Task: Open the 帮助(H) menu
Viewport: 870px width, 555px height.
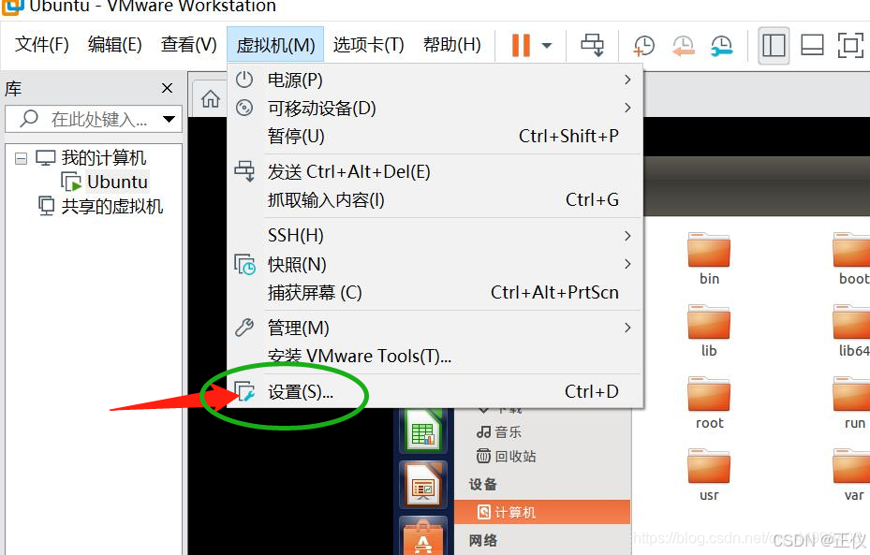Action: click(451, 44)
